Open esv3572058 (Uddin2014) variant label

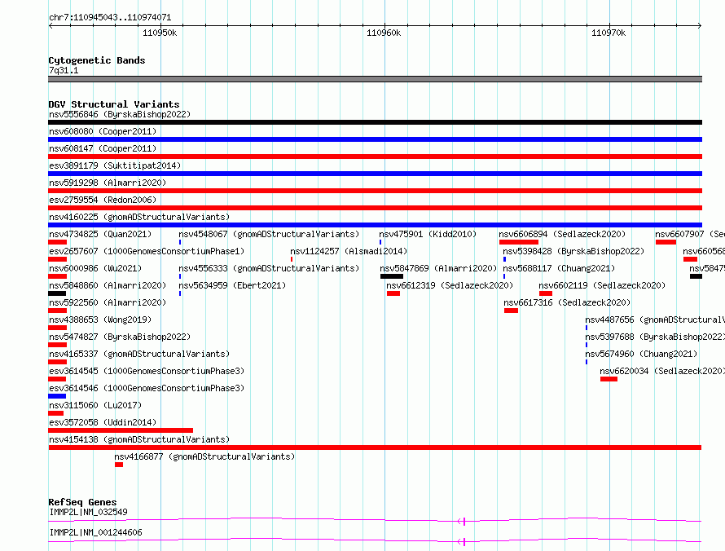[103, 422]
